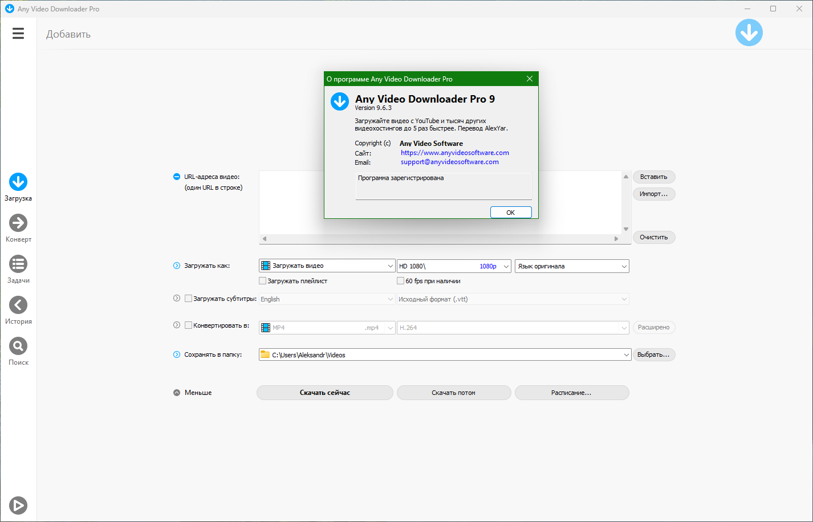Click OK in the About dialog
This screenshot has height=522, width=813.
(511, 213)
